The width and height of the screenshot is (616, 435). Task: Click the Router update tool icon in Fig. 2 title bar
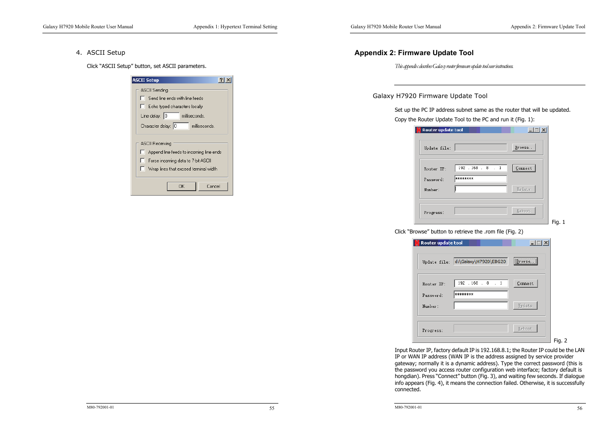point(417,243)
